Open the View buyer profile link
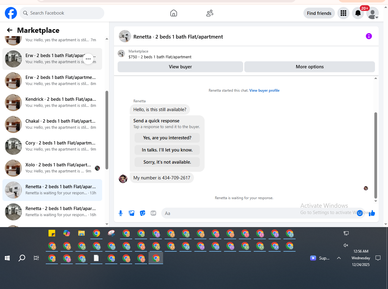This screenshot has height=289, width=388. tap(264, 90)
